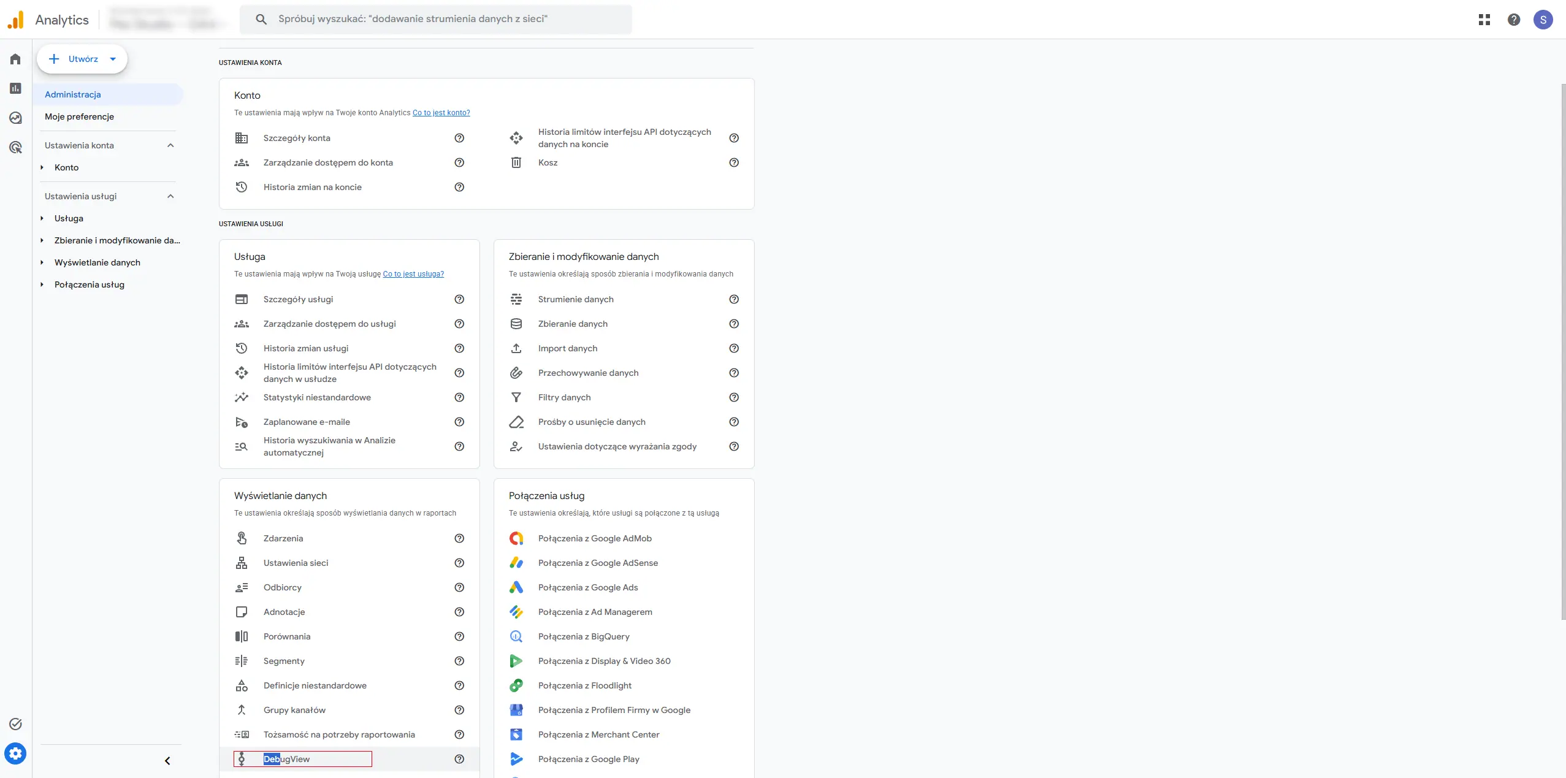
Task: Click the checkmark icon above the Admin gear
Action: [15, 724]
